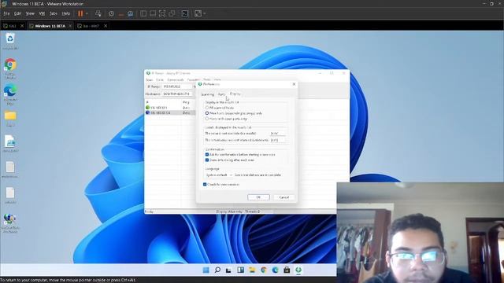Open the dropdown arrow beside stretch guest icon
Viewport: 504px width, 283px height.
(x=205, y=13)
